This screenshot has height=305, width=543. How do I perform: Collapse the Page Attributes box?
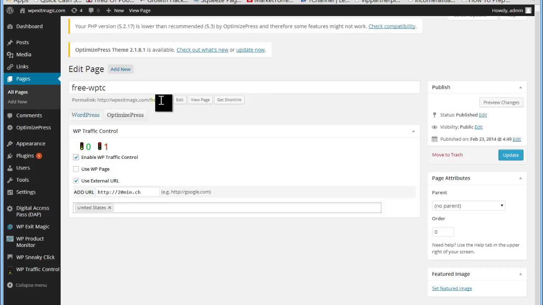(521, 178)
